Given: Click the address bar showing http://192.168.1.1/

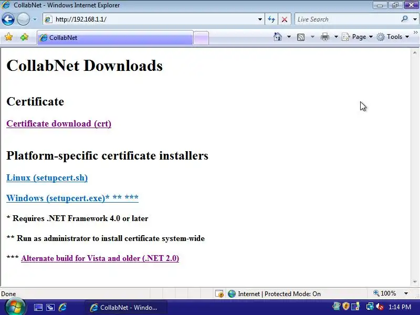Looking at the screenshot, I should (153, 19).
